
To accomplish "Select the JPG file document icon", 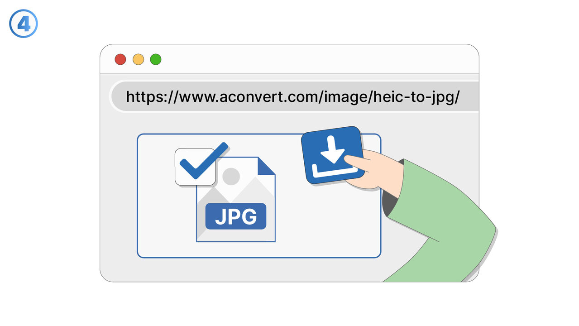I will [x=236, y=199].
